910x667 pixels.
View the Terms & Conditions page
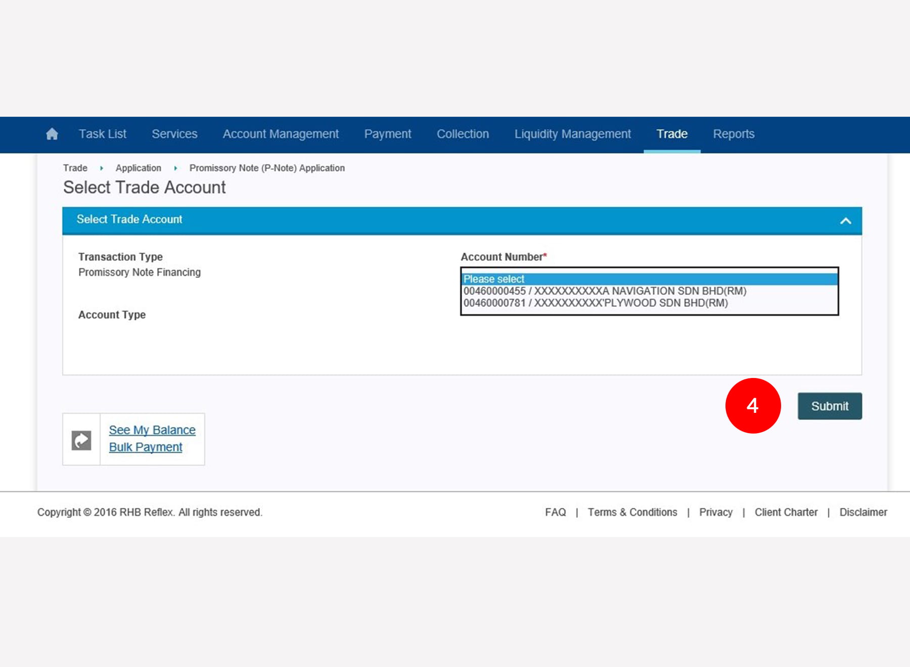(632, 512)
